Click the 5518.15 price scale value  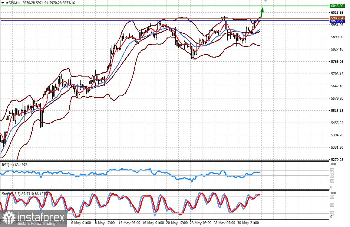337,111
